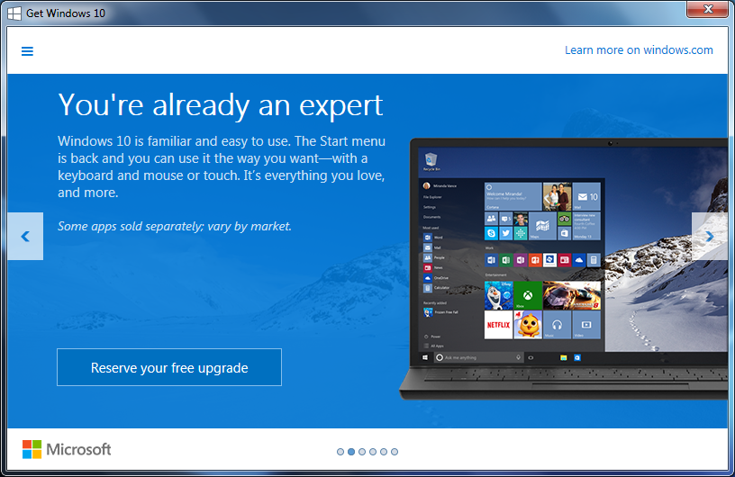Jump to the fifth slide indicator dot
This screenshot has width=735, height=477.
(384, 452)
